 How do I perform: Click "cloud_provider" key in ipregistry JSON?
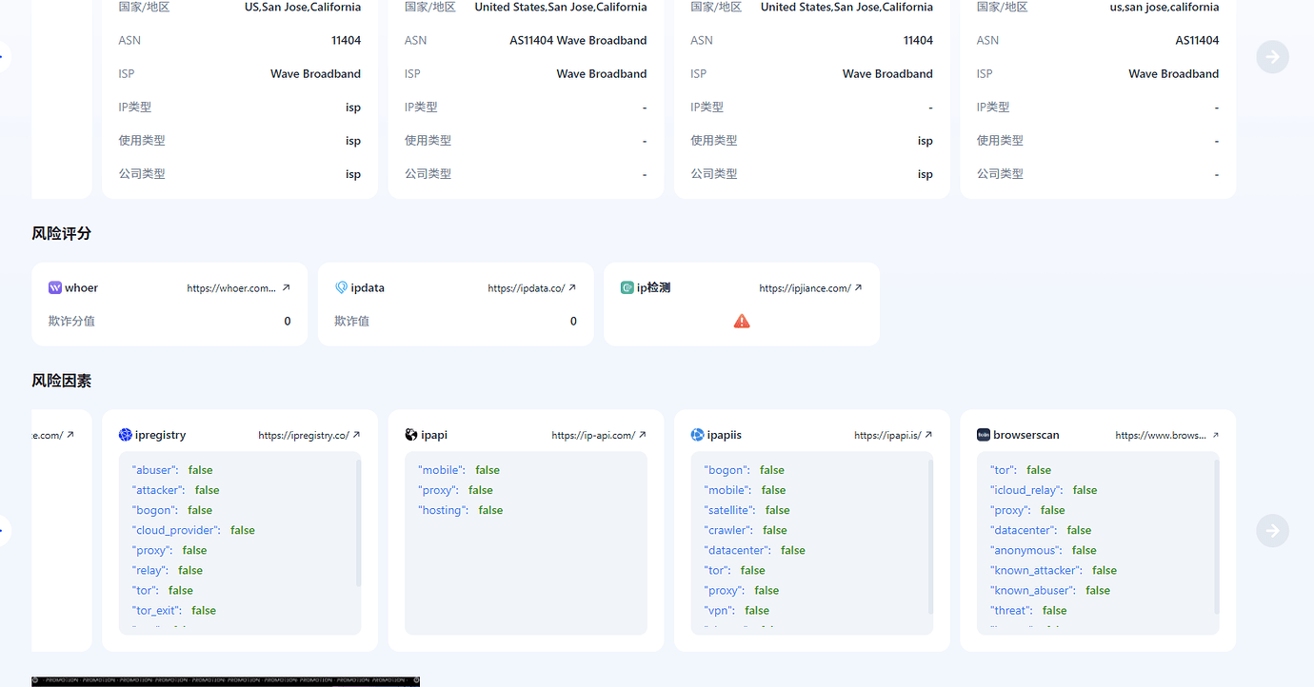click(176, 530)
